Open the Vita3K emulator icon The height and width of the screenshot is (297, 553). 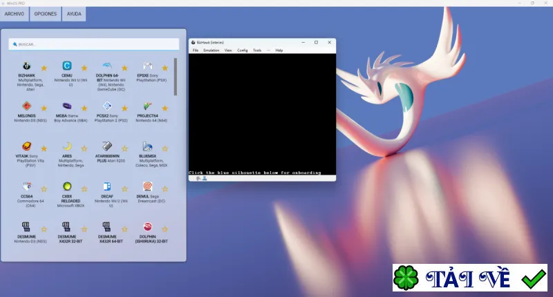pos(27,146)
